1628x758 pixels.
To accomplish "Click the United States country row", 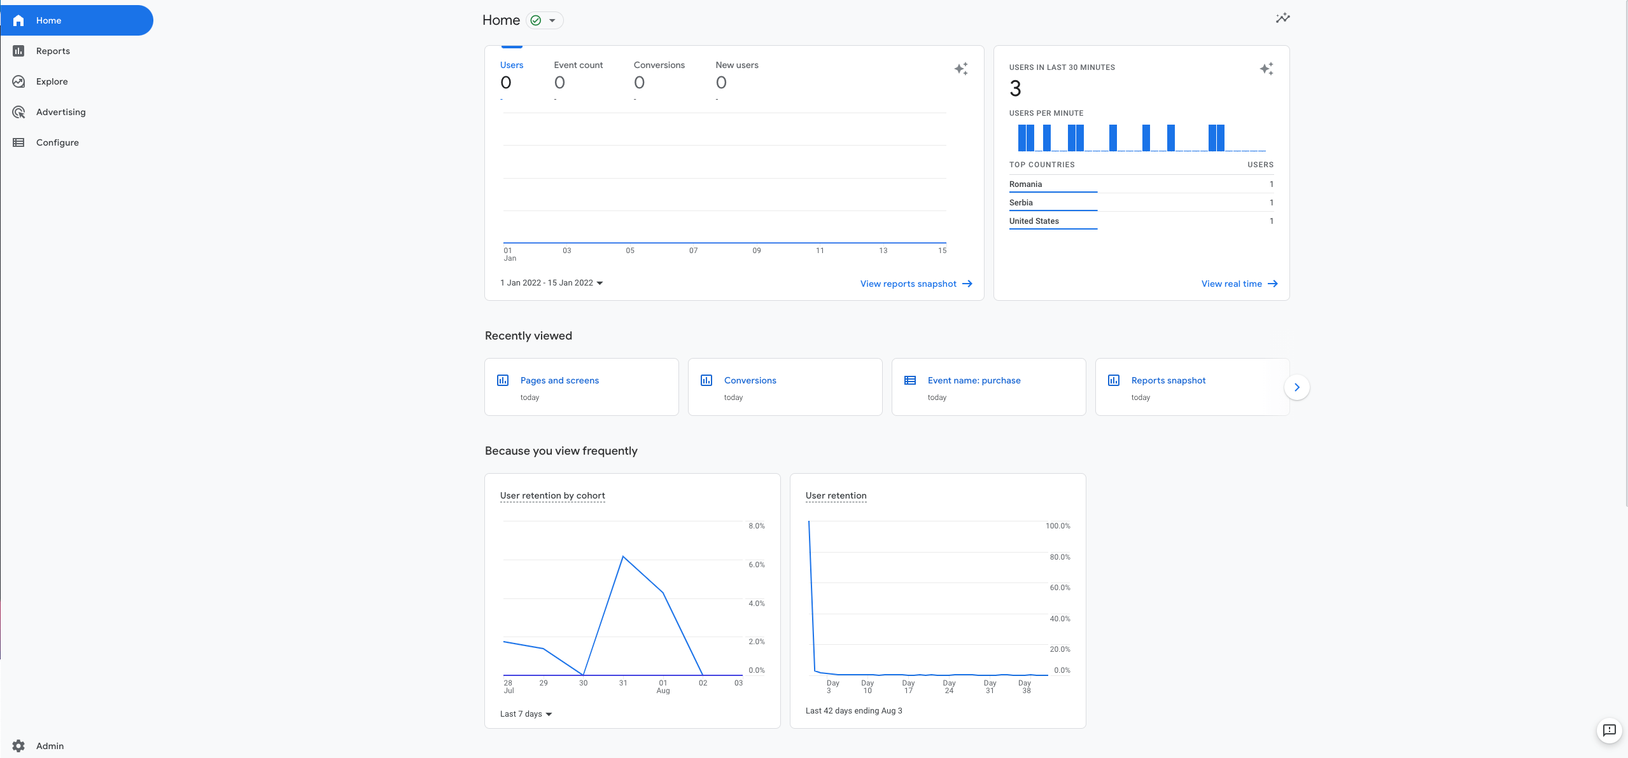I will point(1141,221).
